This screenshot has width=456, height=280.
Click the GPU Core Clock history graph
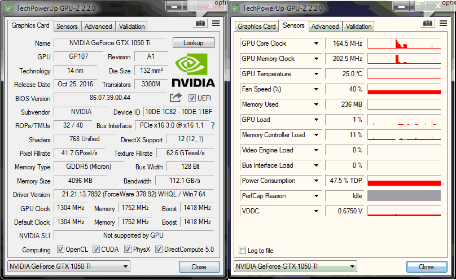404,43
